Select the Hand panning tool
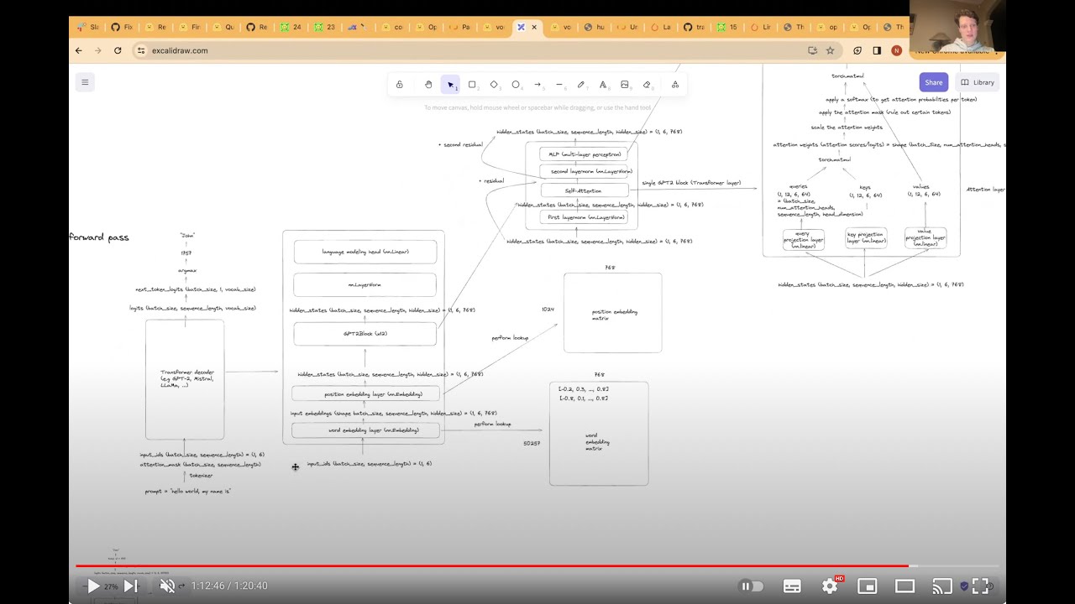This screenshot has width=1075, height=604. [428, 85]
